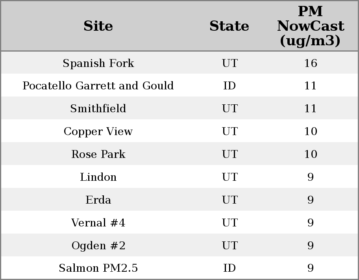Select the Ogden #2 site cell
The height and width of the screenshot is (280, 359).
point(98,246)
